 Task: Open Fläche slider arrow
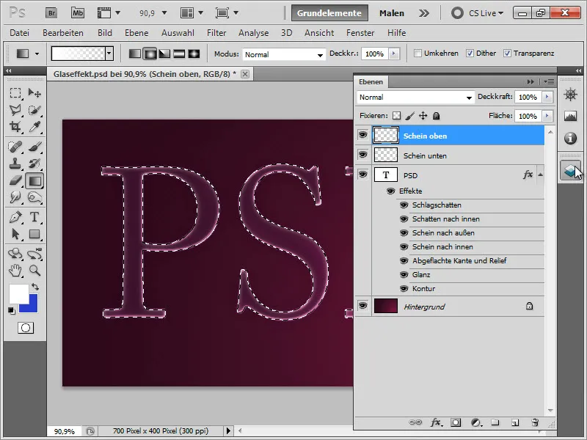pos(547,116)
